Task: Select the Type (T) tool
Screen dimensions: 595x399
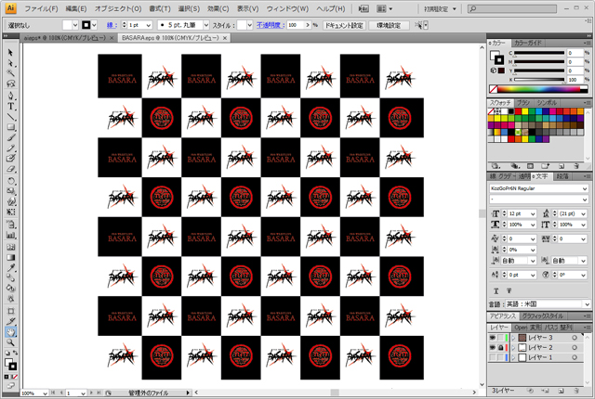Action: pos(10,106)
